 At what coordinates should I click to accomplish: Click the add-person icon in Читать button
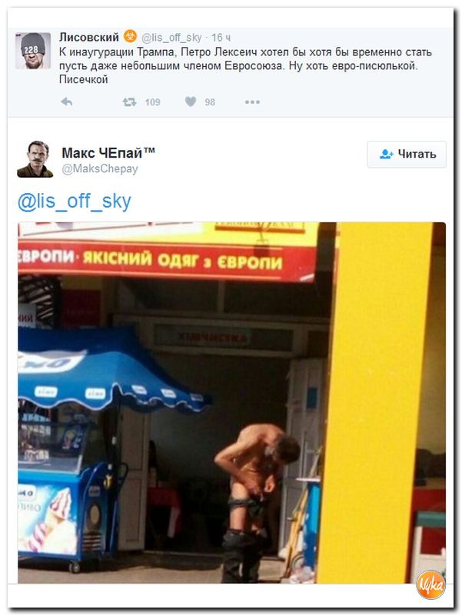click(x=386, y=154)
